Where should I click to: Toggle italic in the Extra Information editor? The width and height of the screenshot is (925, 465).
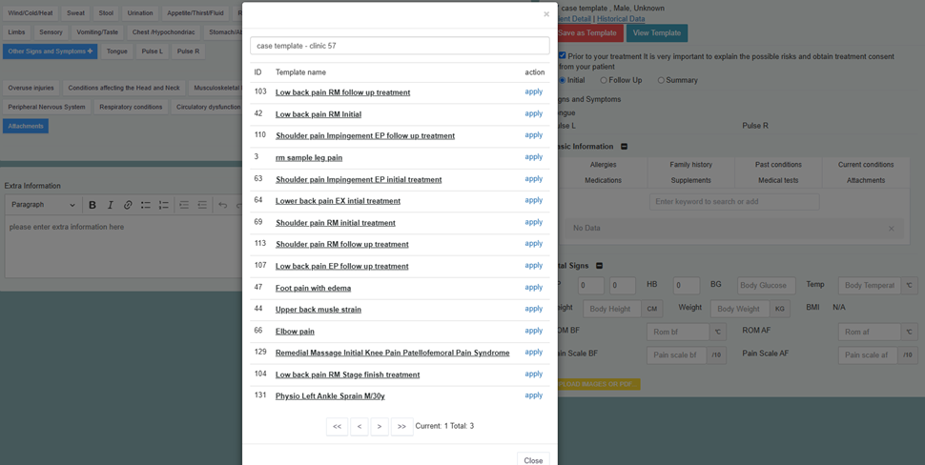tap(111, 205)
